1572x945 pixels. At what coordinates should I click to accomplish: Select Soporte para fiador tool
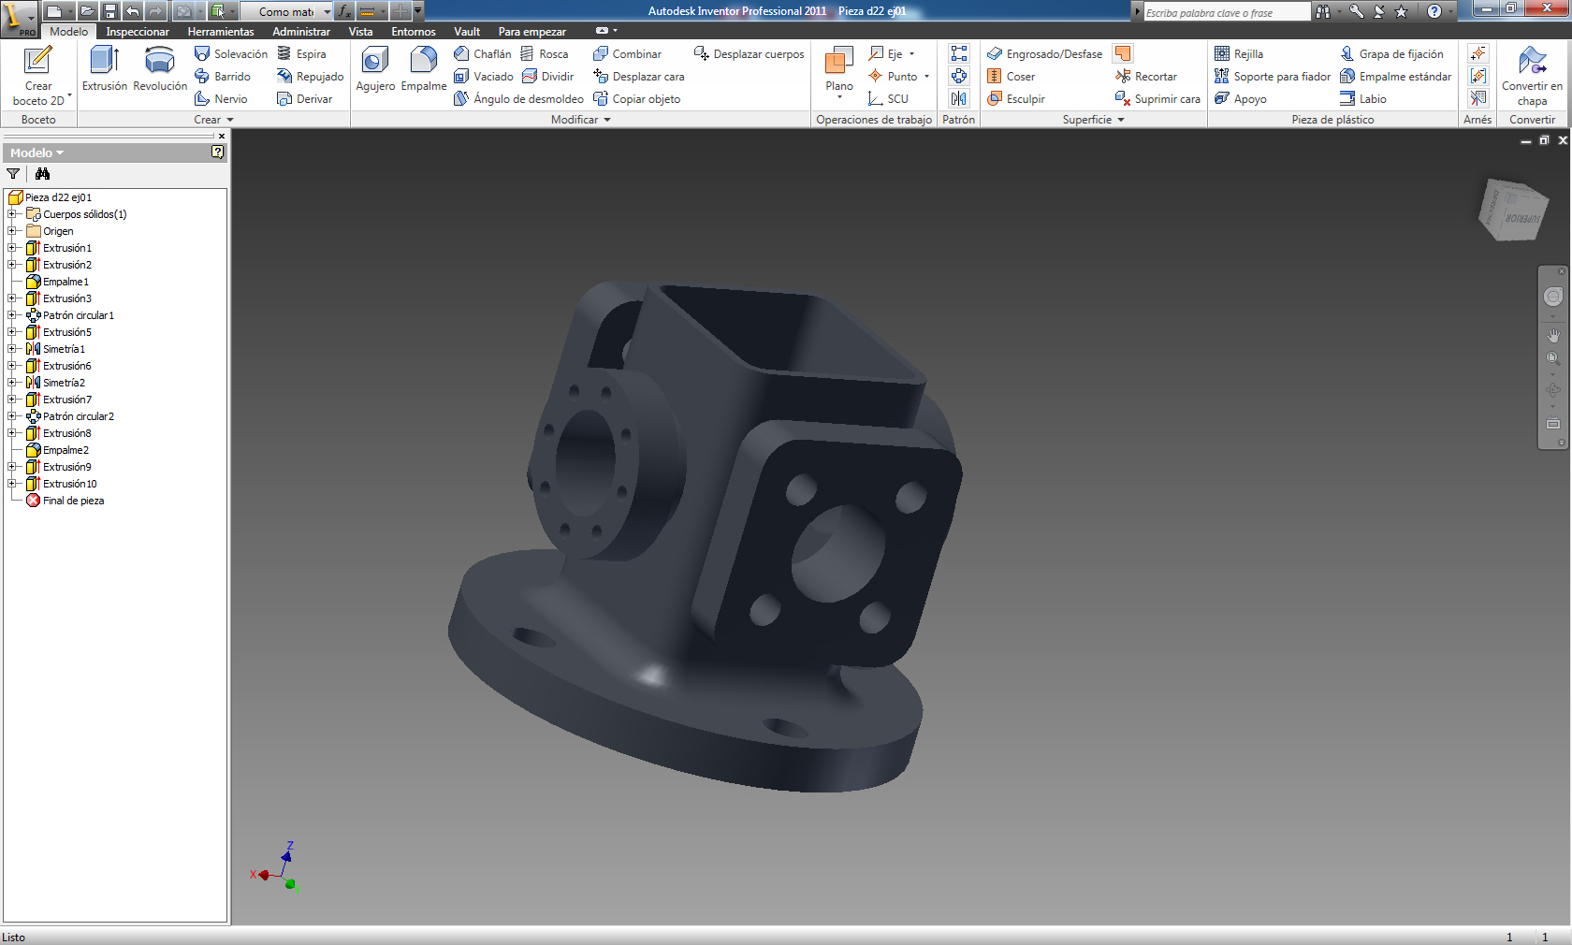coord(1273,77)
